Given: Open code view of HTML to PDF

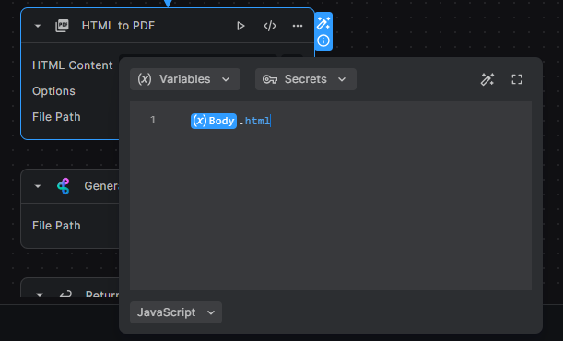Looking at the screenshot, I should tap(270, 26).
